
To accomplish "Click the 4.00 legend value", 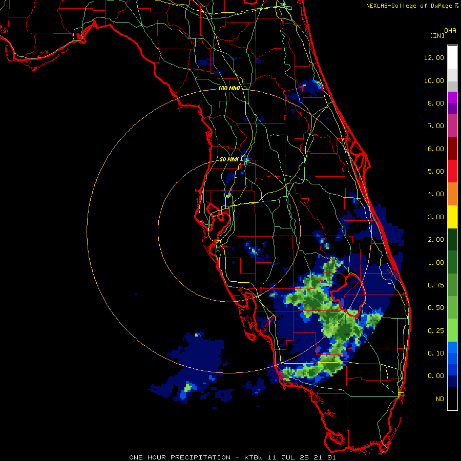I will [436, 194].
